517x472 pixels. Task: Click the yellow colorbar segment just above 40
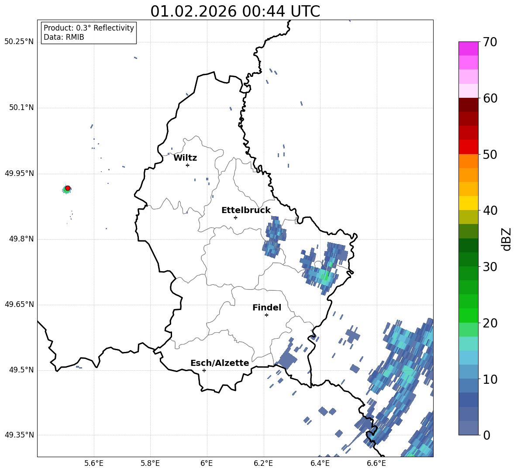coord(468,203)
